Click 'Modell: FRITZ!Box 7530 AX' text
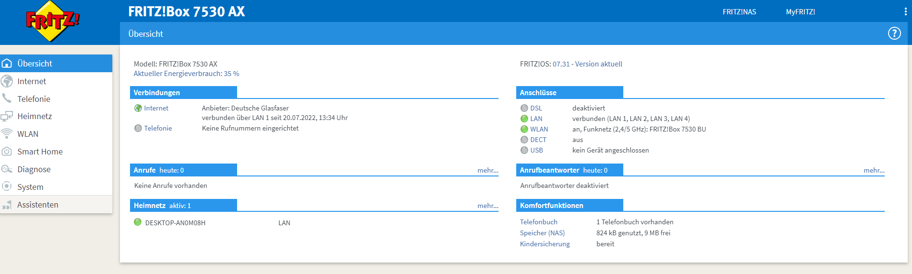Image resolution: width=912 pixels, height=274 pixels. point(175,64)
